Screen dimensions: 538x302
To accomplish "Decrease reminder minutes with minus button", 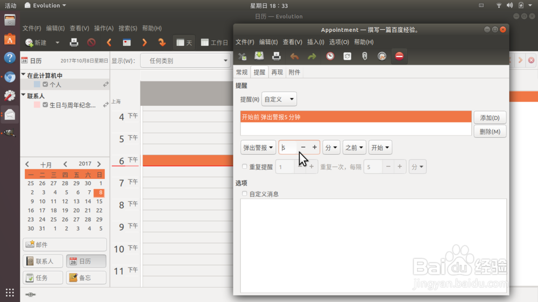I will (x=303, y=147).
